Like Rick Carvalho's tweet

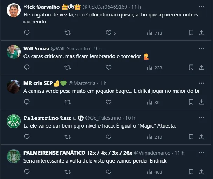(109, 33)
